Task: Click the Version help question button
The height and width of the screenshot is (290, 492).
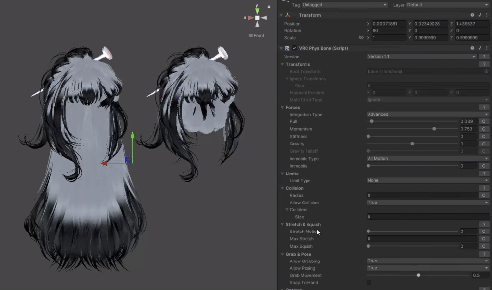Action: 484,57
